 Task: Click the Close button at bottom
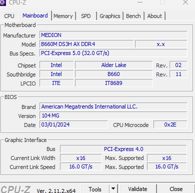176,189
